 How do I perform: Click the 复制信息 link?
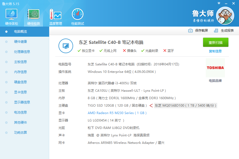tap(215, 51)
